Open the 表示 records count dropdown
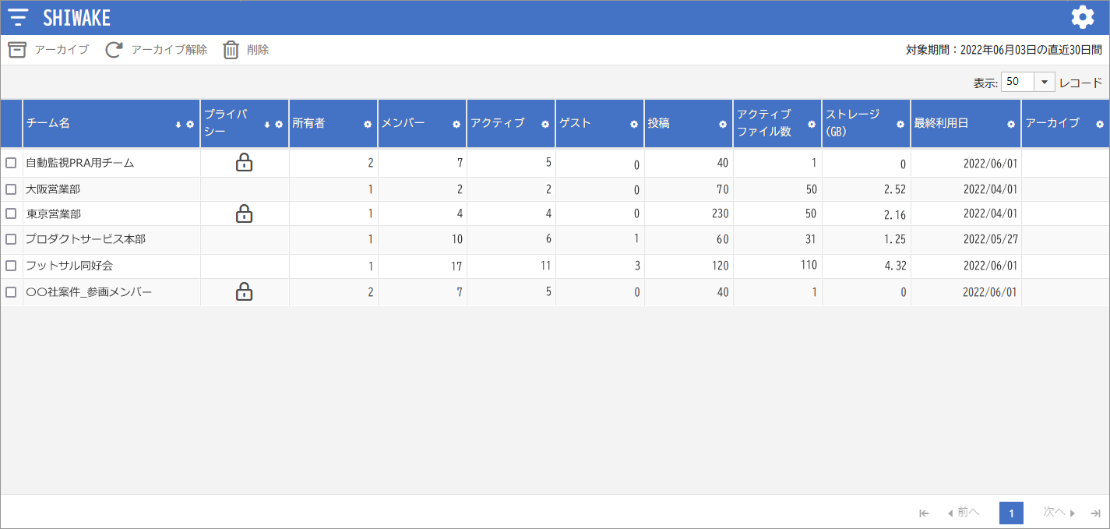Image resolution: width=1110 pixels, height=529 pixels. 1044,81
